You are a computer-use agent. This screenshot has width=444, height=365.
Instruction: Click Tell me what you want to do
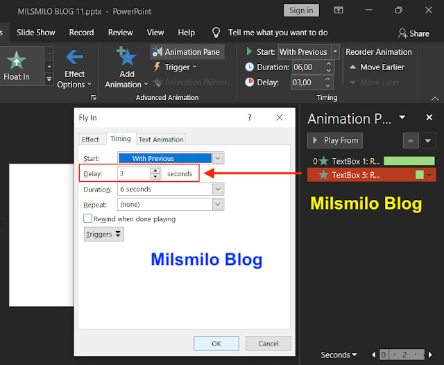point(278,33)
